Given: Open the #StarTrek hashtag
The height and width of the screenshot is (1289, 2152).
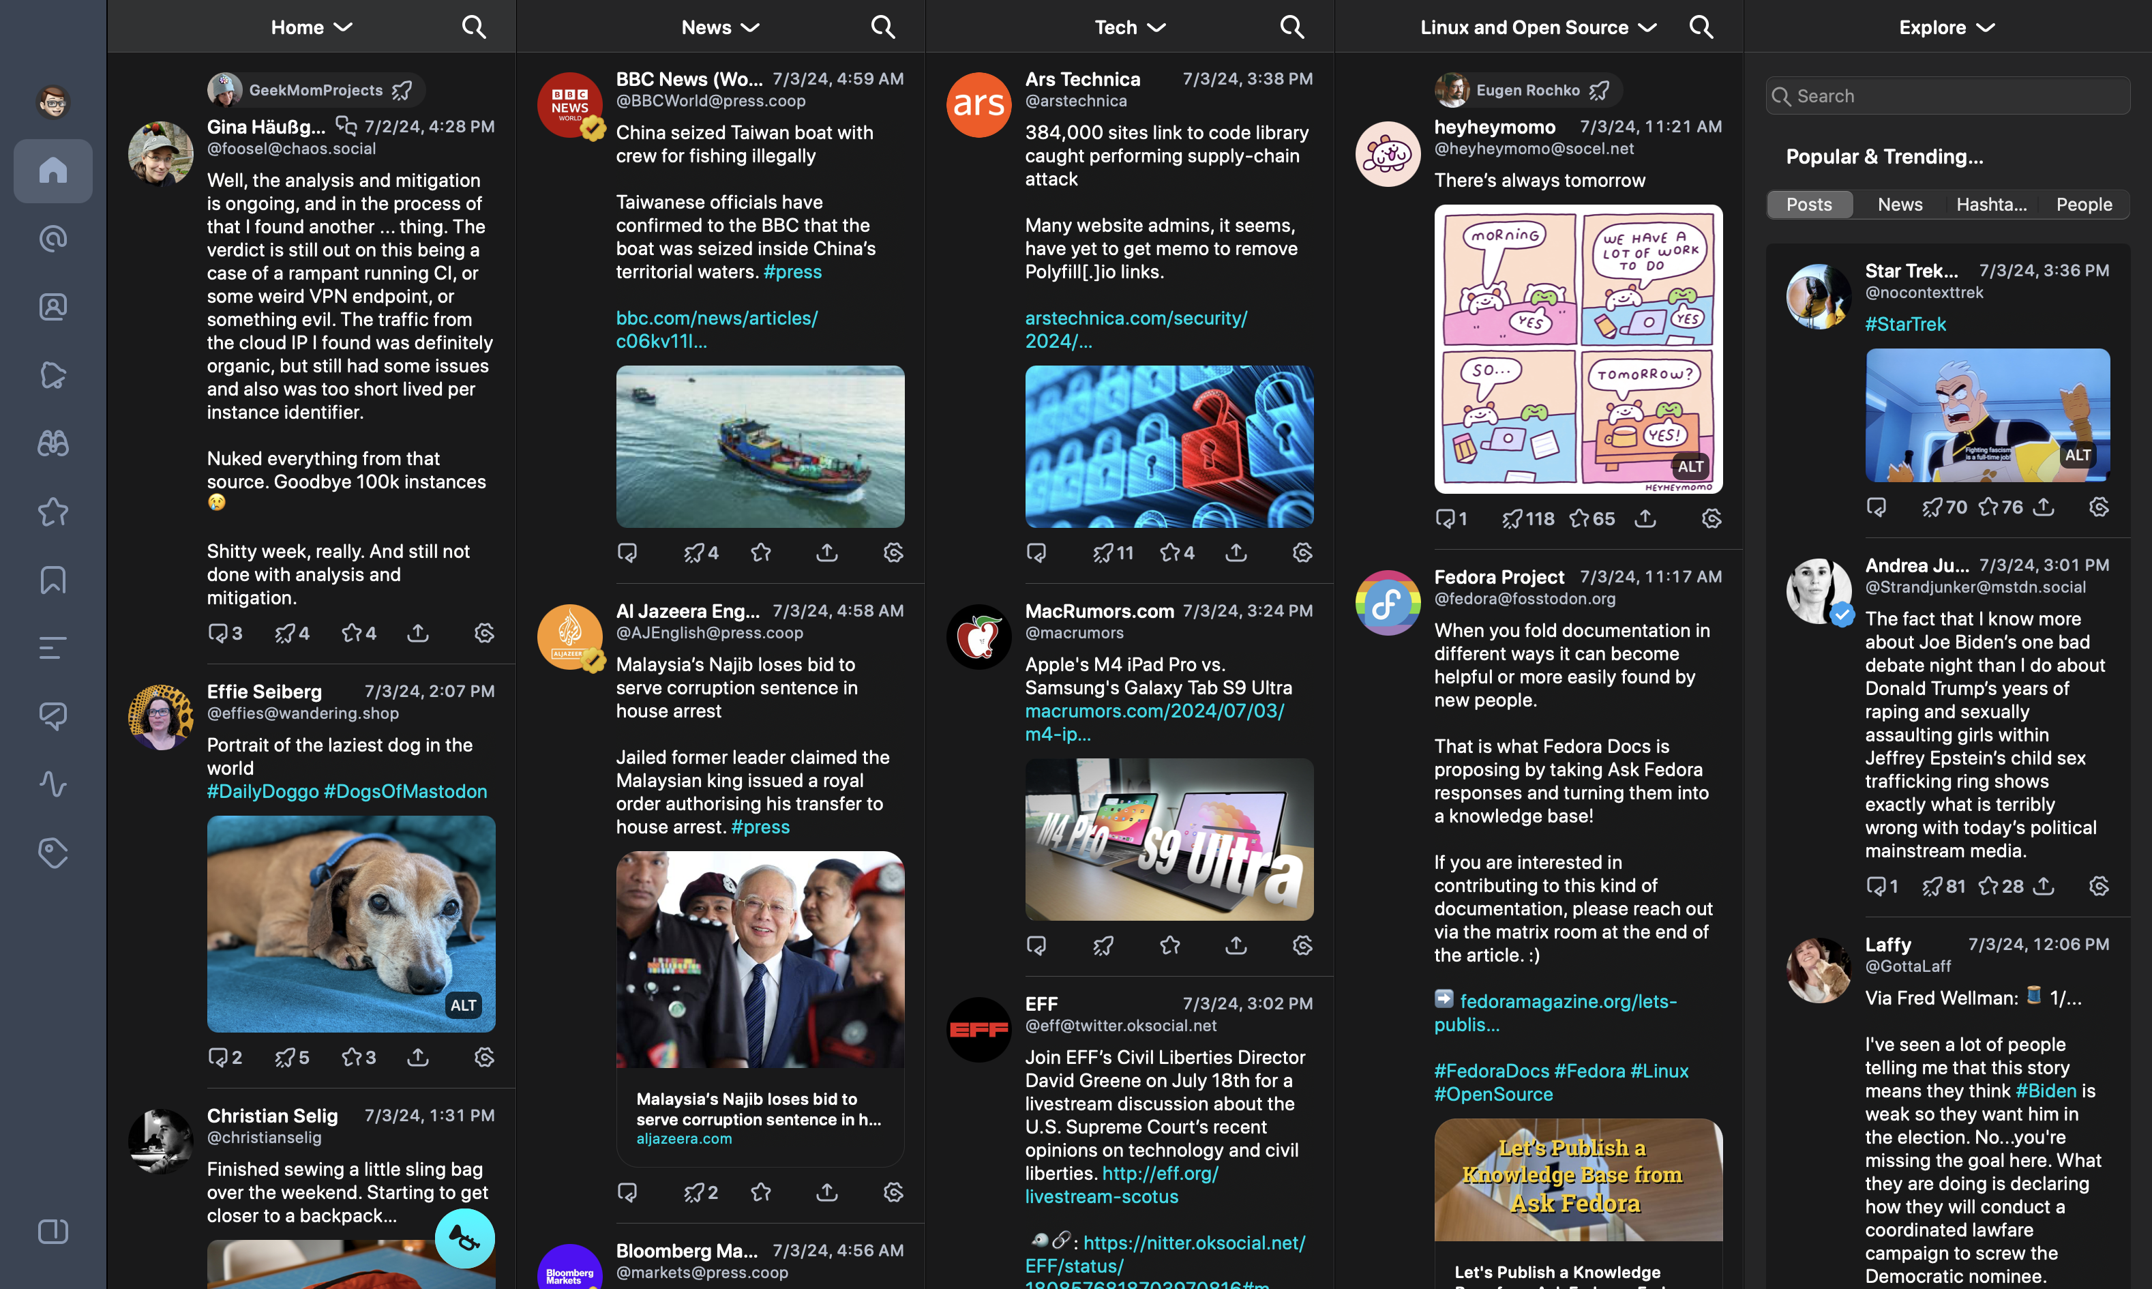Looking at the screenshot, I should [x=1905, y=324].
